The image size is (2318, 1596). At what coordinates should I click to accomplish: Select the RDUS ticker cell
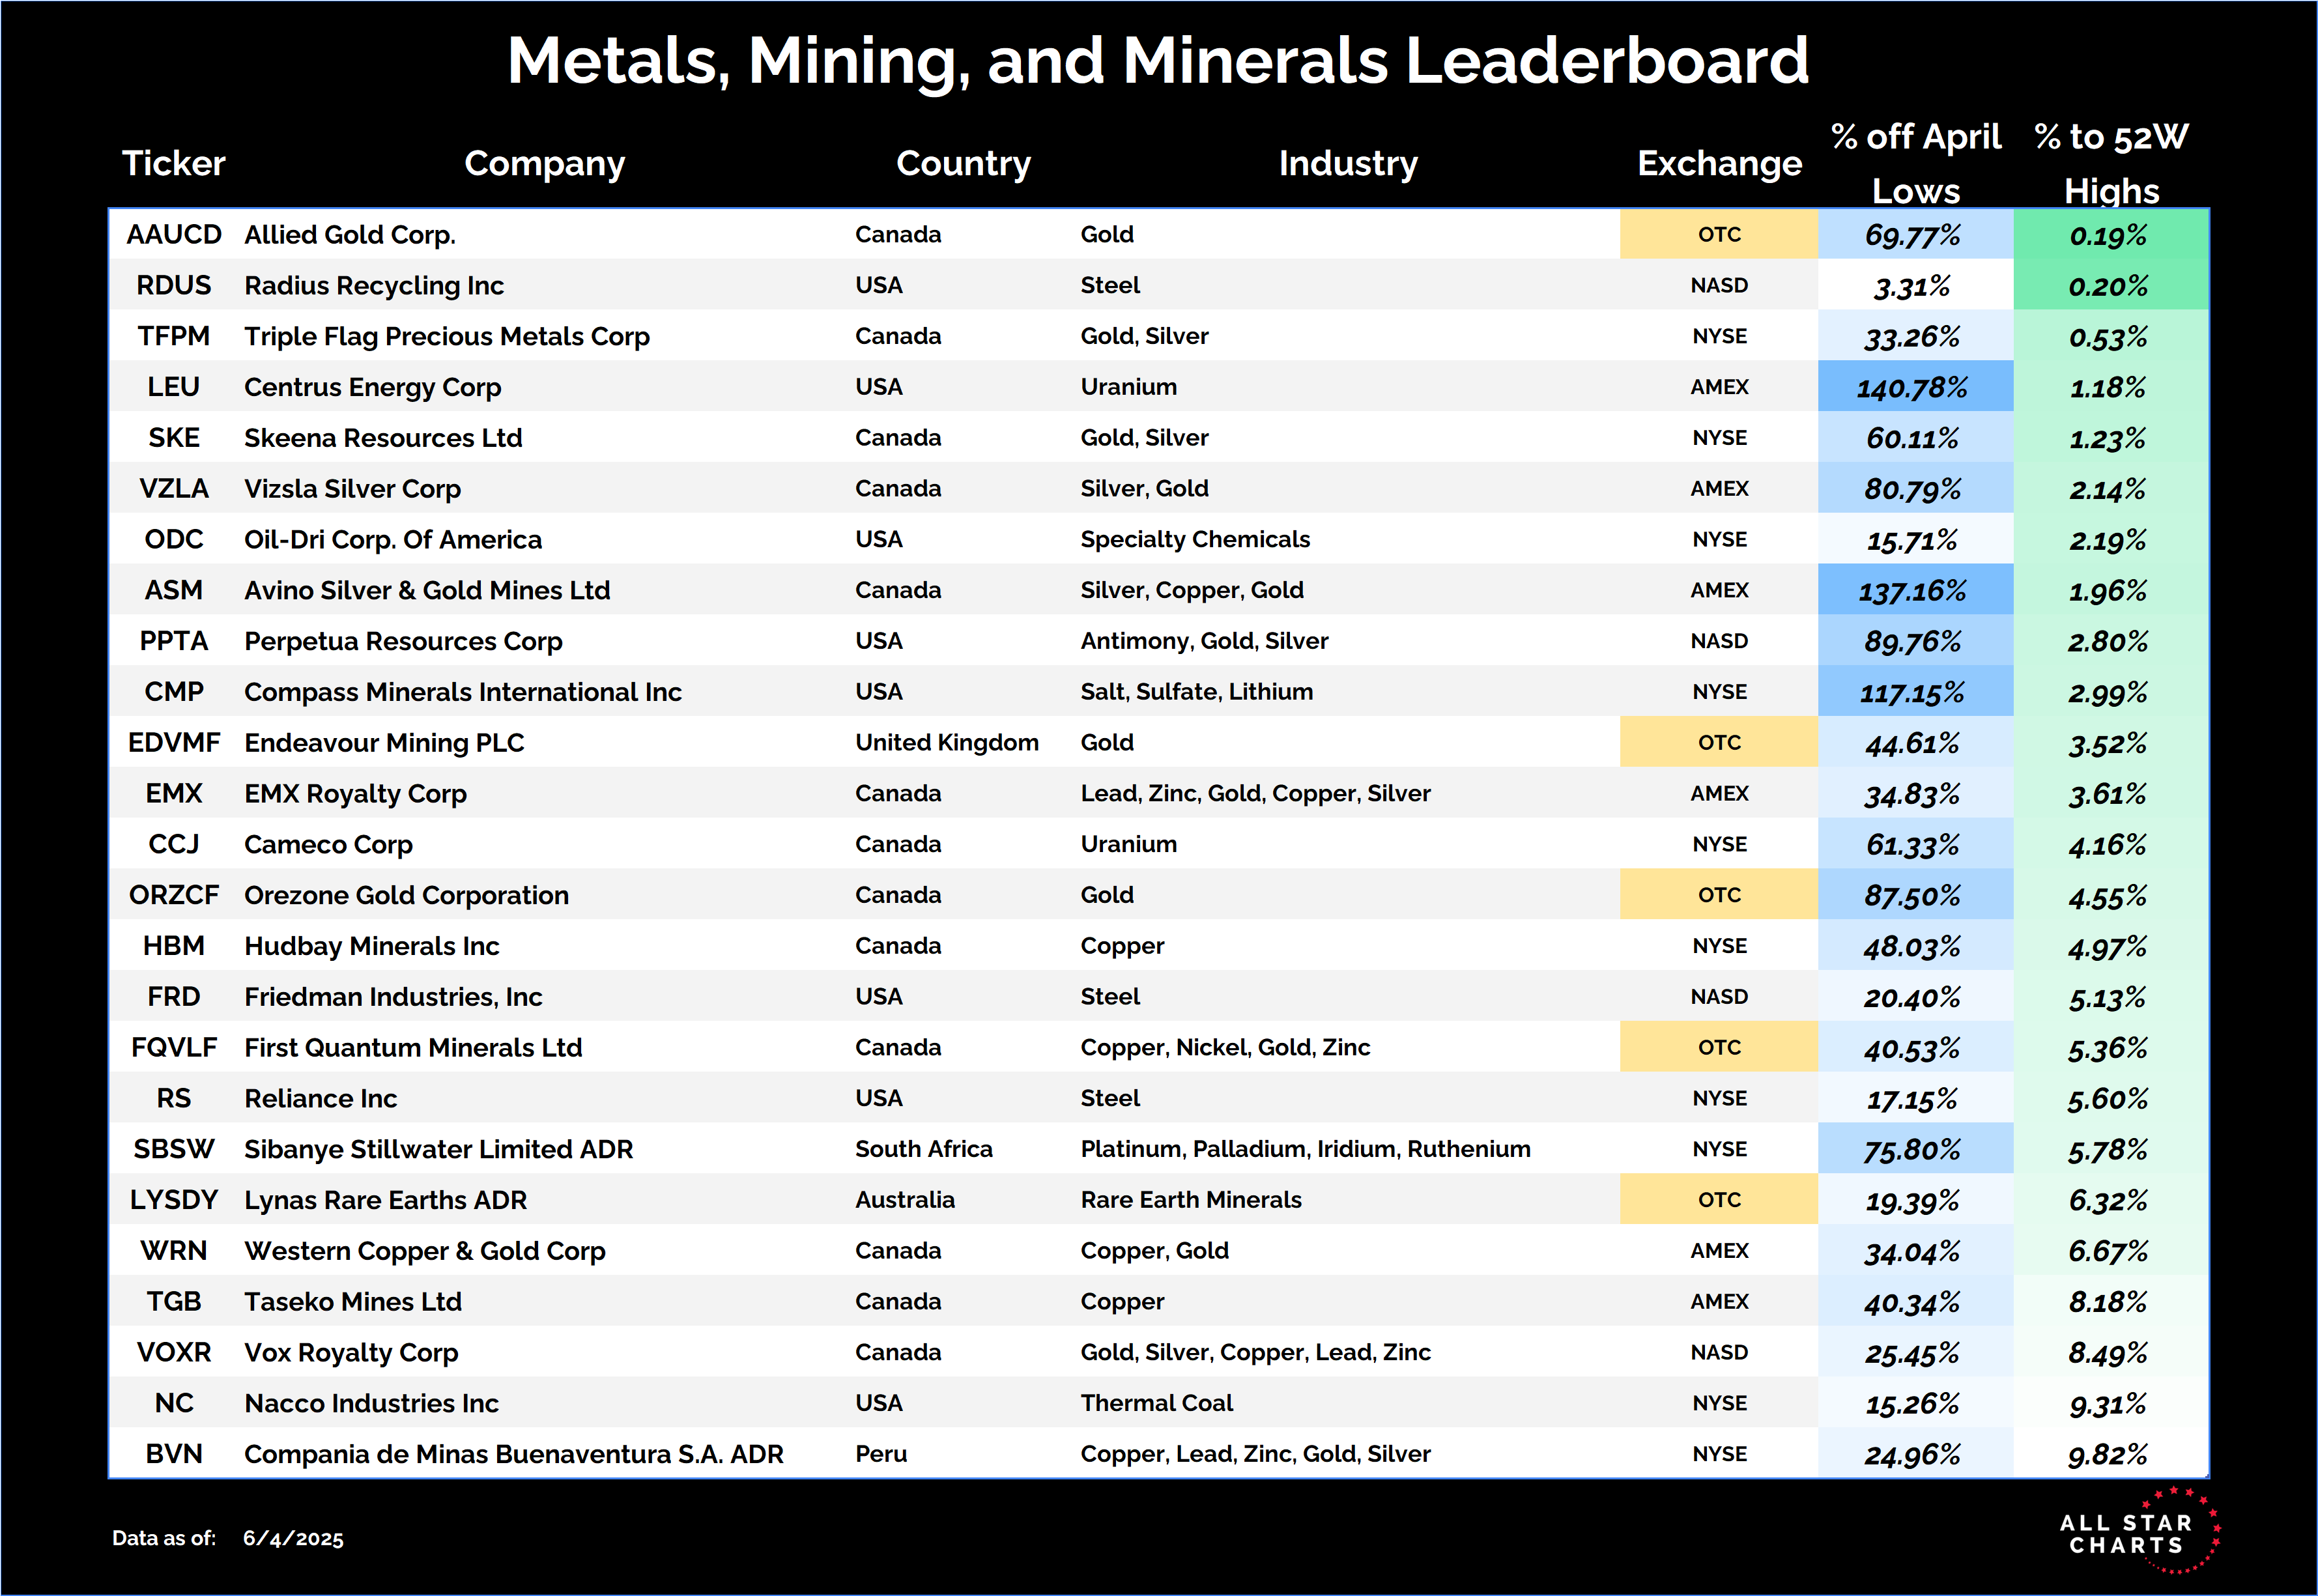[x=174, y=285]
